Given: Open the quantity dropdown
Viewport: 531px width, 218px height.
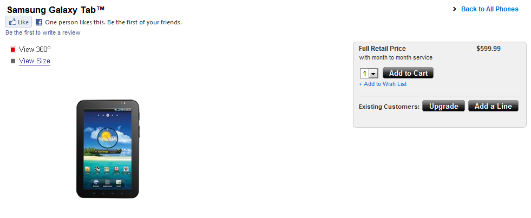Looking at the screenshot, I should click(x=373, y=74).
